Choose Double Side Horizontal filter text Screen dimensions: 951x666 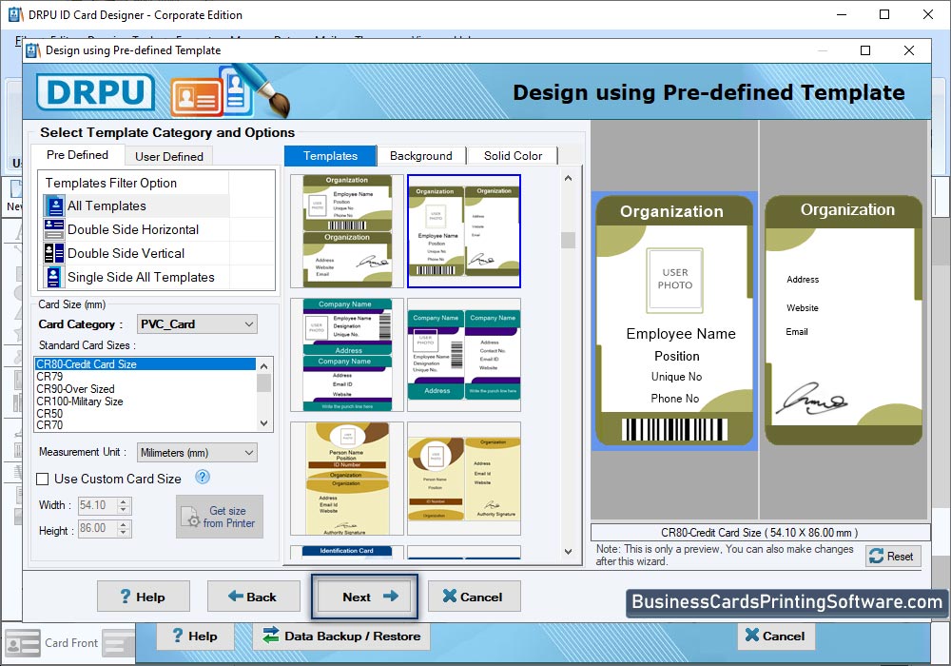click(133, 229)
